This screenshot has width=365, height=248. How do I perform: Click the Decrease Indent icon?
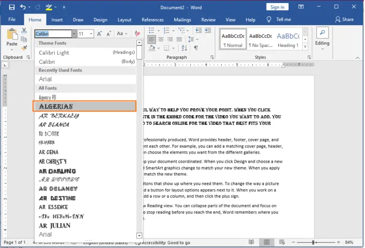[199, 30]
